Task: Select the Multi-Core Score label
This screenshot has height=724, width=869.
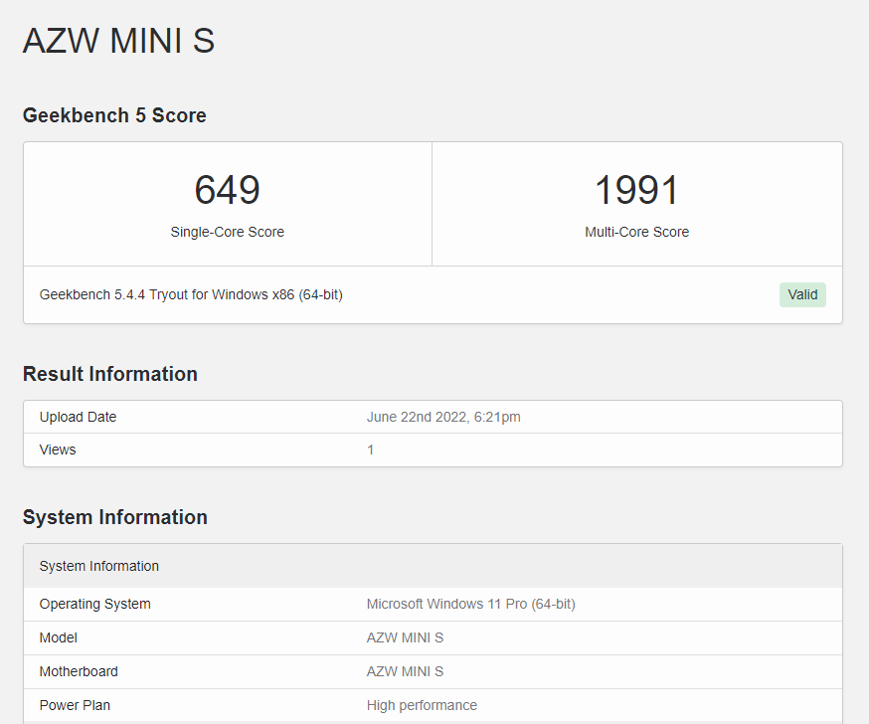Action: [x=636, y=232]
